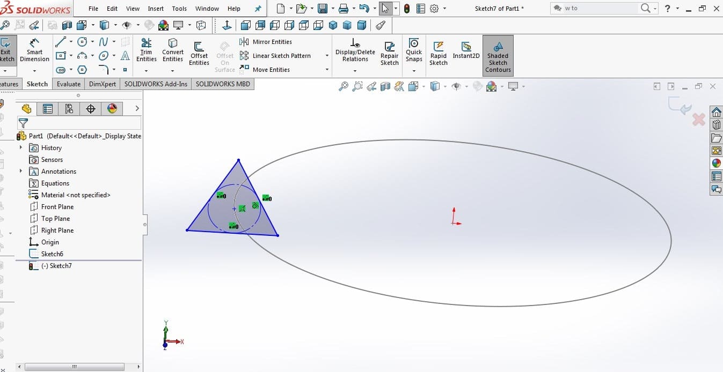
Task: Click the Appearances task pane color ball
Action: (x=716, y=163)
